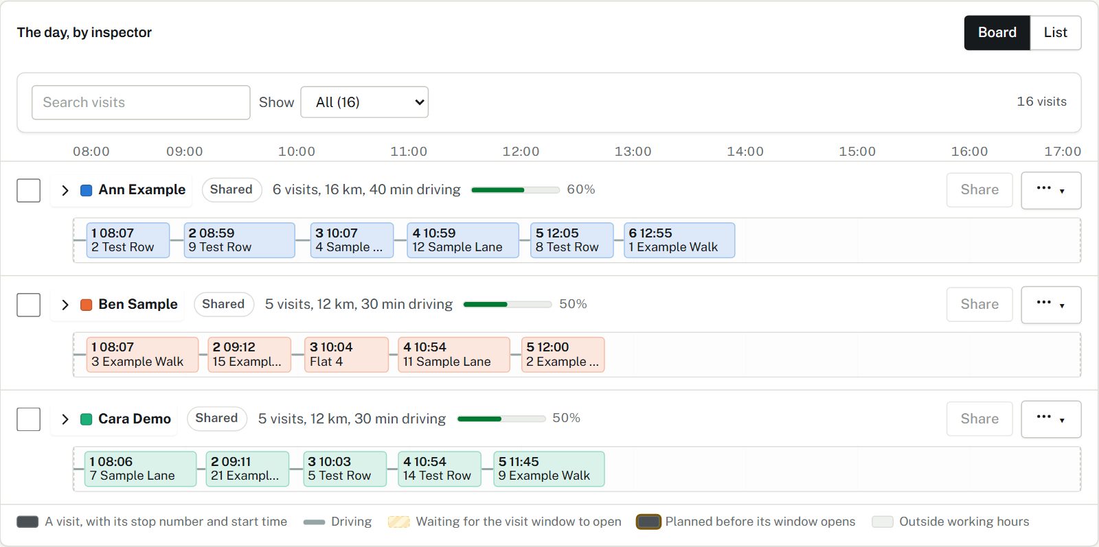The width and height of the screenshot is (1099, 547).
Task: Open Ben's visit 5 12:00 2 Example
Action: (563, 355)
